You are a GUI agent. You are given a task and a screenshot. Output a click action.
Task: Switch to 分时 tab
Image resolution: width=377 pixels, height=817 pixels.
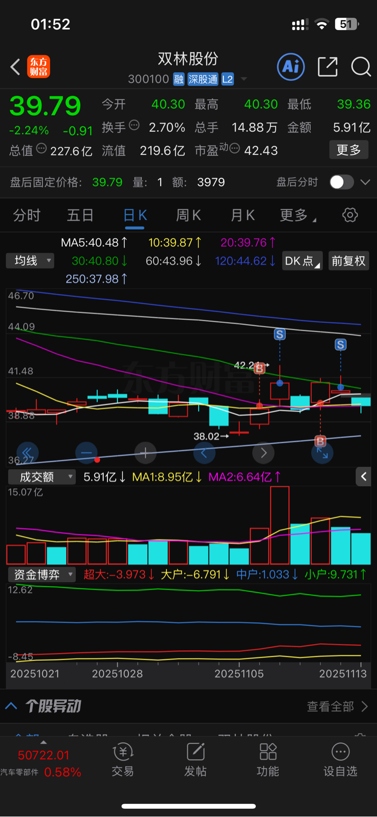[x=27, y=215]
